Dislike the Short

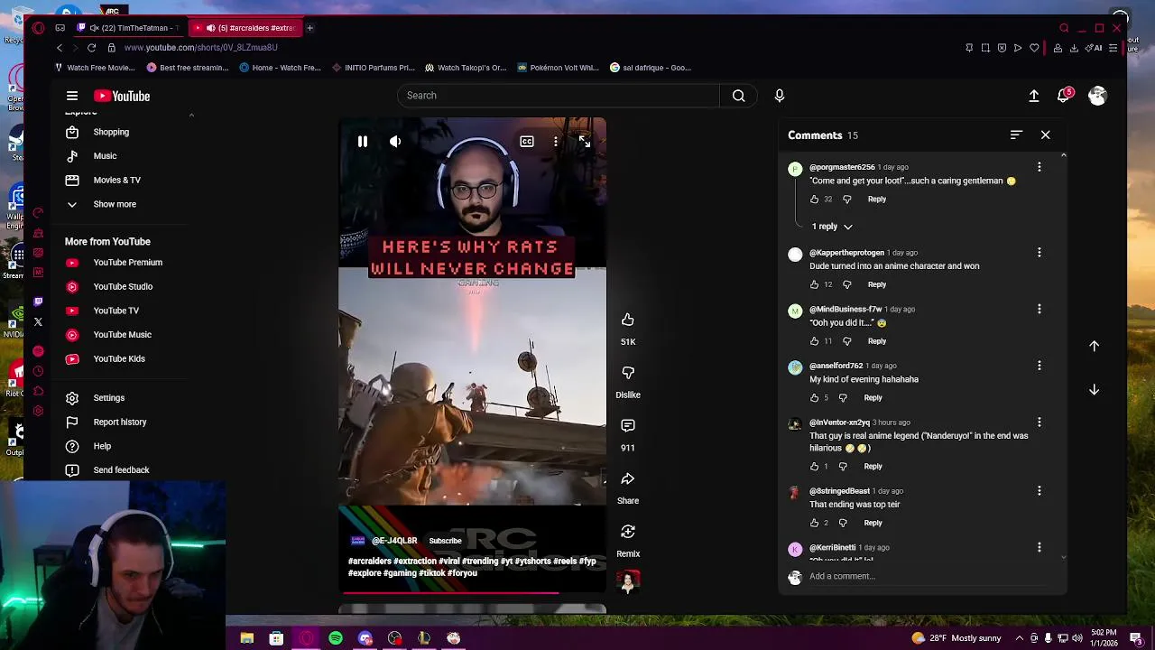click(x=628, y=373)
